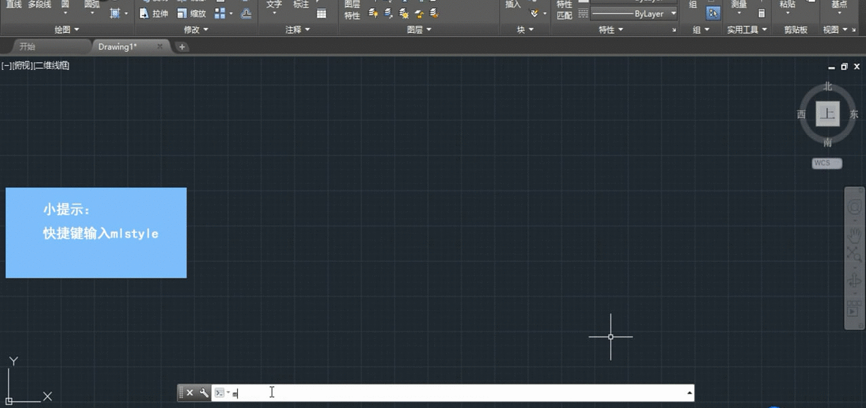Image resolution: width=866 pixels, height=408 pixels.
Task: Click the top face of ViewCube
Action: point(827,114)
